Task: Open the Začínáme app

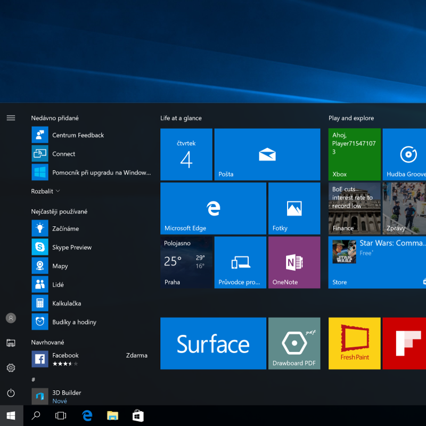Action: [91, 228]
